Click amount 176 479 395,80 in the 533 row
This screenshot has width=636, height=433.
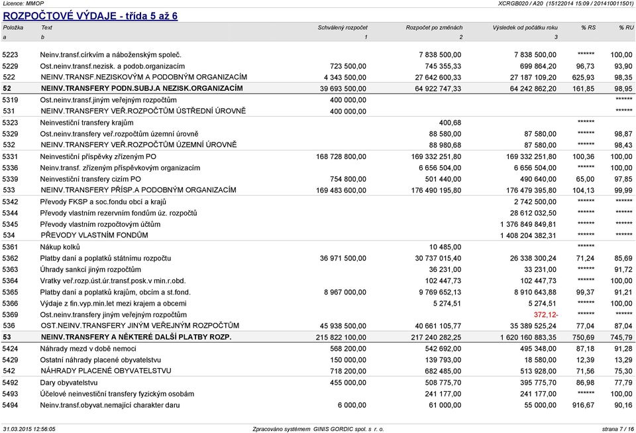531,190
